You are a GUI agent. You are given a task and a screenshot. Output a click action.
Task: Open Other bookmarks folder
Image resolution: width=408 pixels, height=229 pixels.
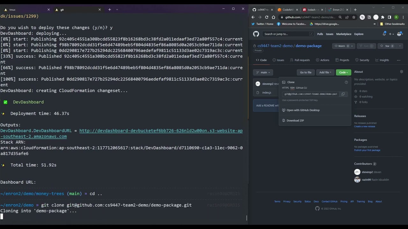[392, 24]
